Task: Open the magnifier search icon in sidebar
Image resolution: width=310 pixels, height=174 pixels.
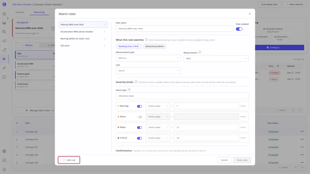Action: pyautogui.click(x=4, y=32)
